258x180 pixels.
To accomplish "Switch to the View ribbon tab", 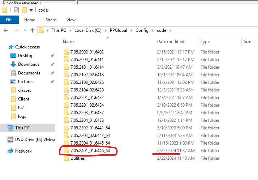I will pyautogui.click(x=71, y=20).
